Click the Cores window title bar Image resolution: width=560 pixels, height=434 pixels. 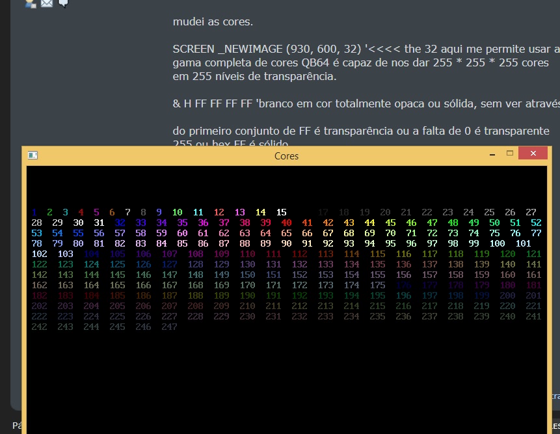coord(286,156)
